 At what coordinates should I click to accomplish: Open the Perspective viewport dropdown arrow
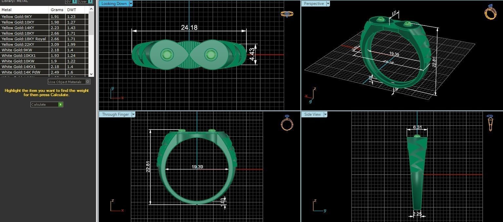pyautogui.click(x=327, y=4)
